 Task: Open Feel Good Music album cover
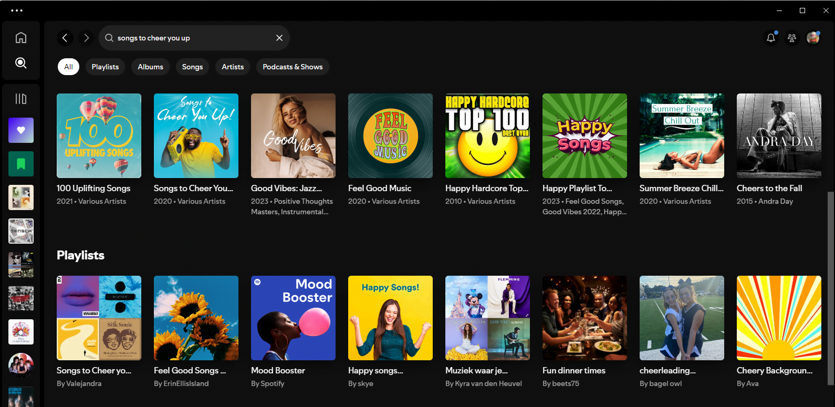[x=390, y=135]
